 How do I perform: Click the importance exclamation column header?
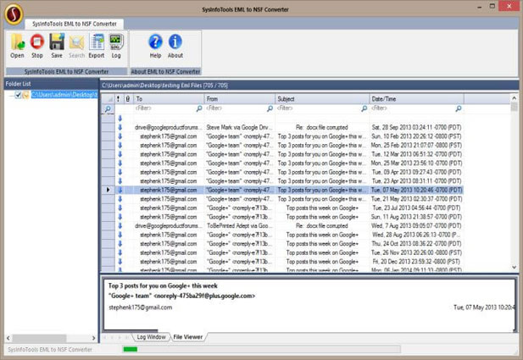[118, 98]
